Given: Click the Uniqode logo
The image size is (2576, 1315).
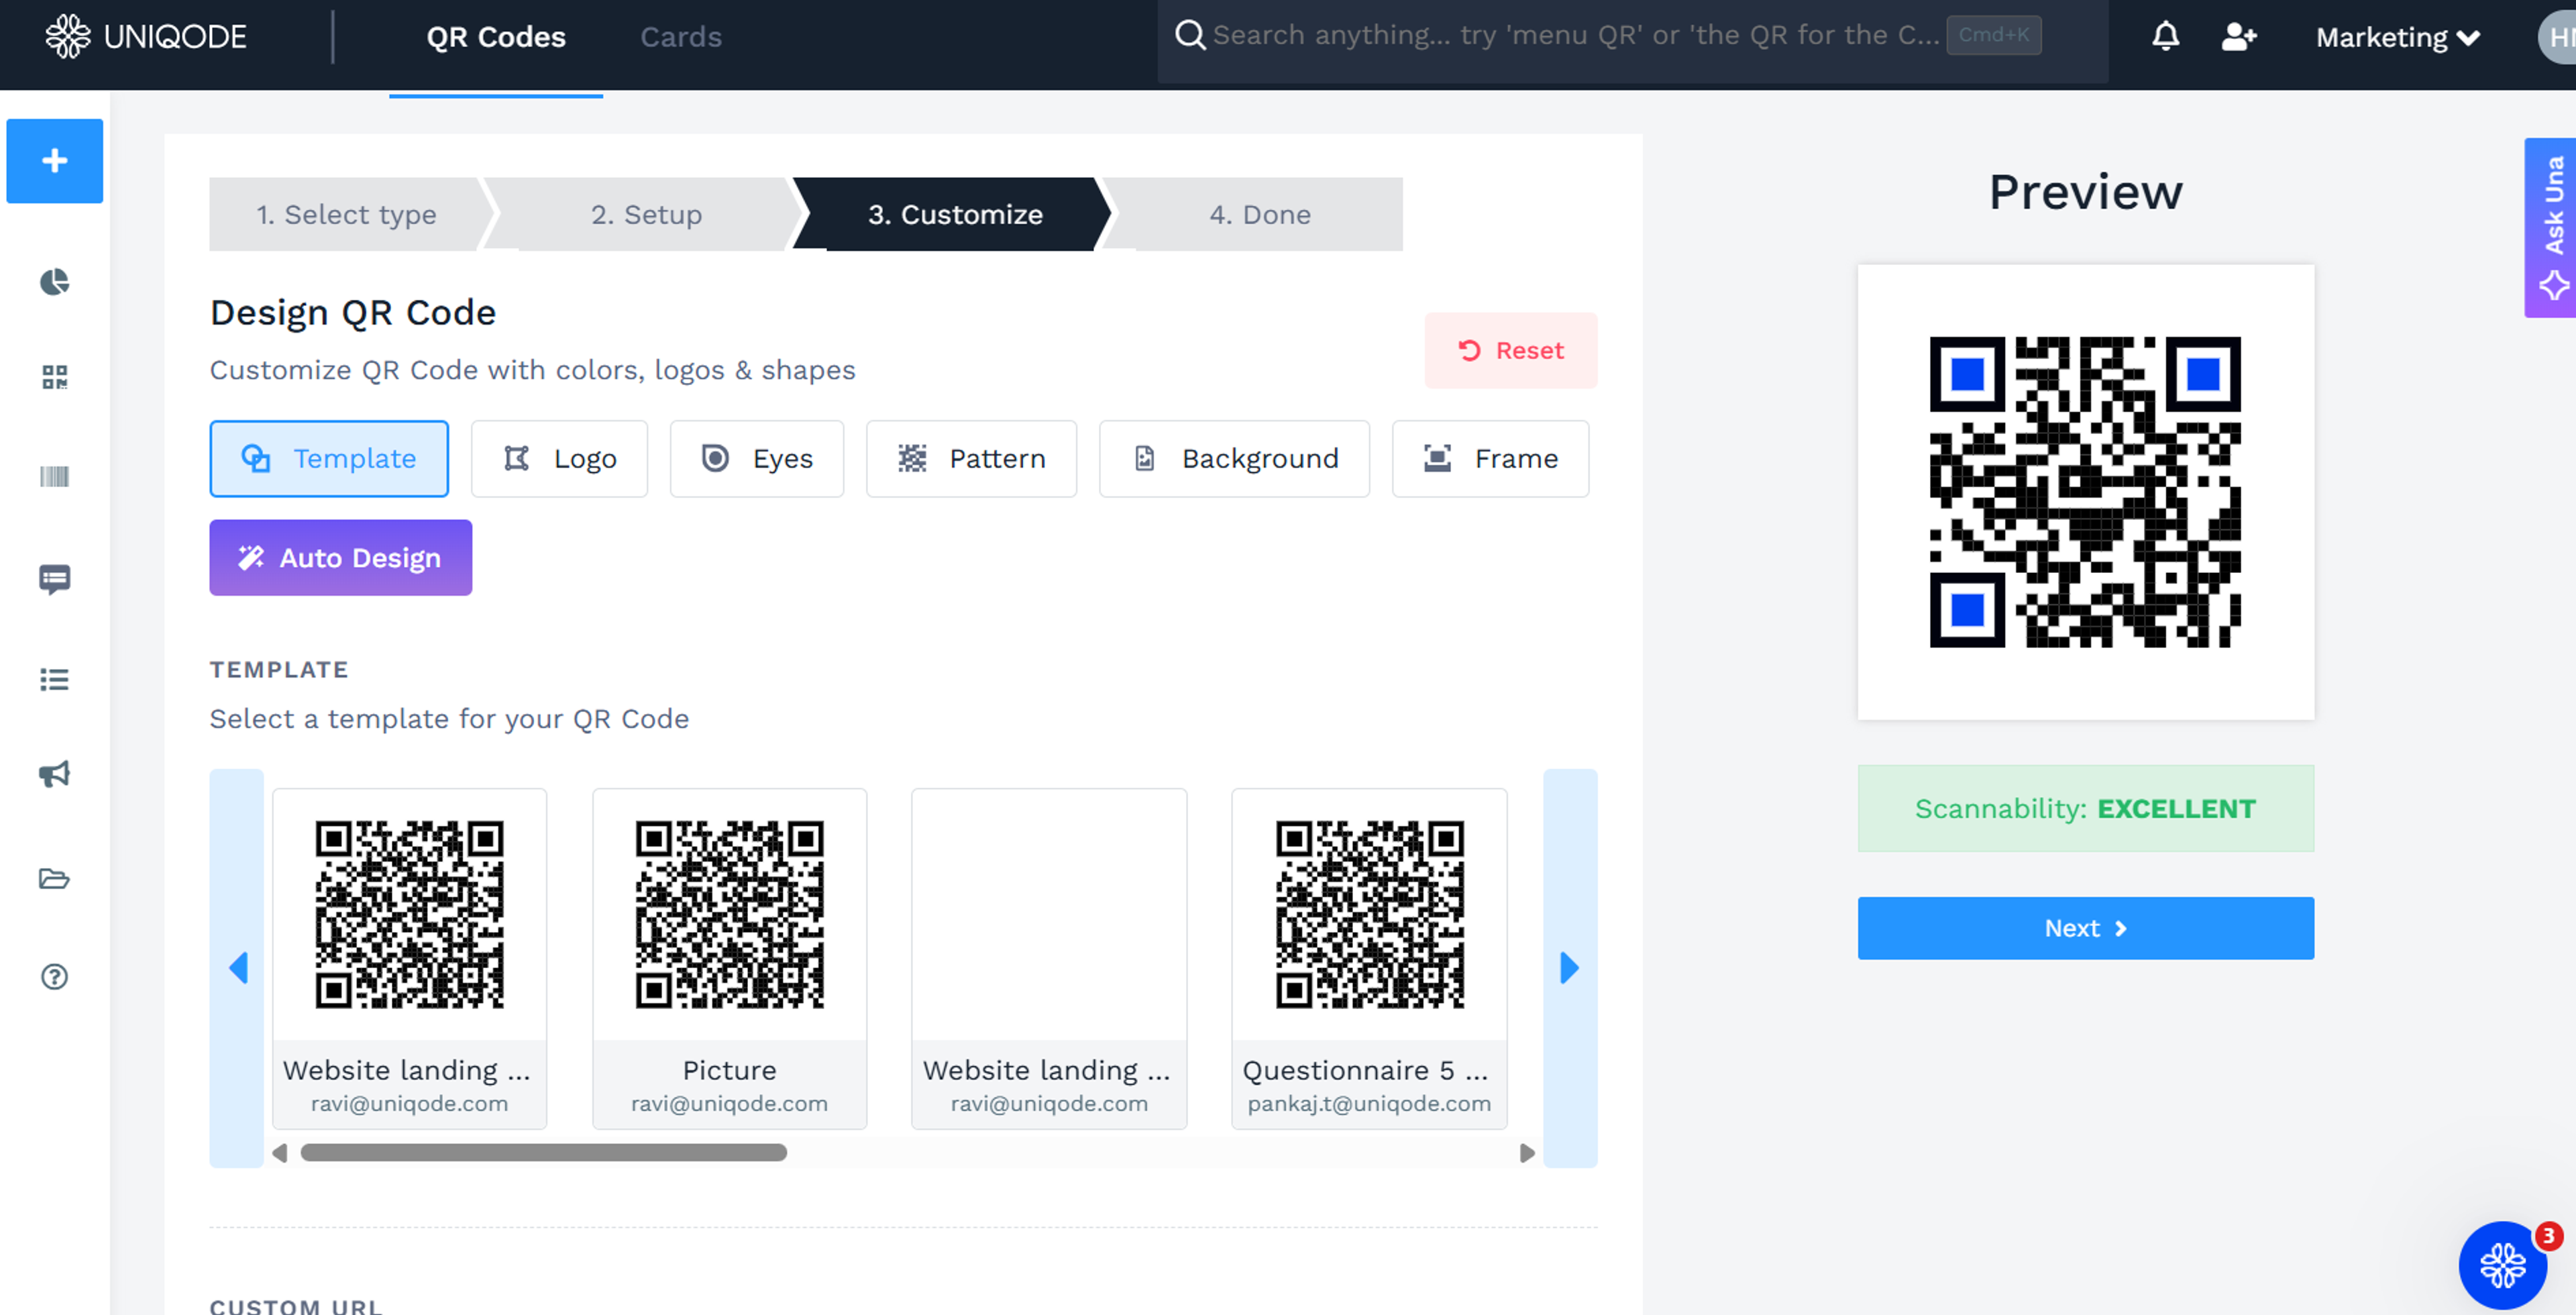Looking at the screenshot, I should [146, 37].
